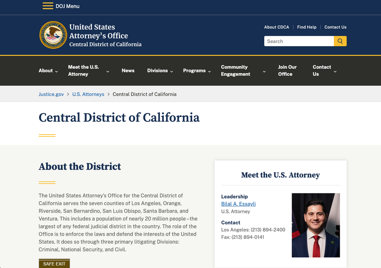Image resolution: width=381 pixels, height=268 pixels.
Task: Go to the News menu item
Action: coord(128,70)
